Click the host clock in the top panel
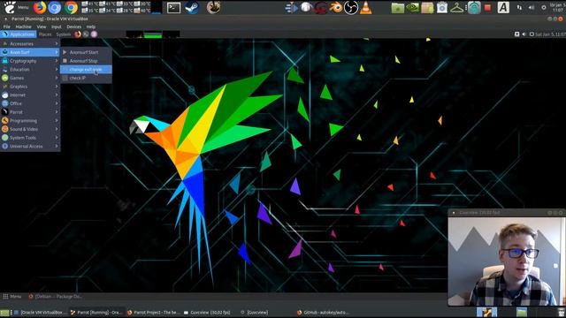This screenshot has width=566, height=318. (556, 8)
